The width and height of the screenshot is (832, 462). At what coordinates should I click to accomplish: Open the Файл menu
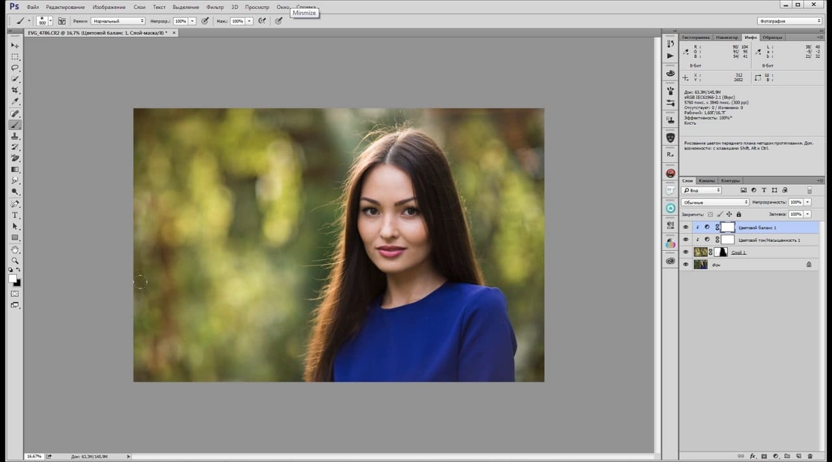(x=33, y=6)
